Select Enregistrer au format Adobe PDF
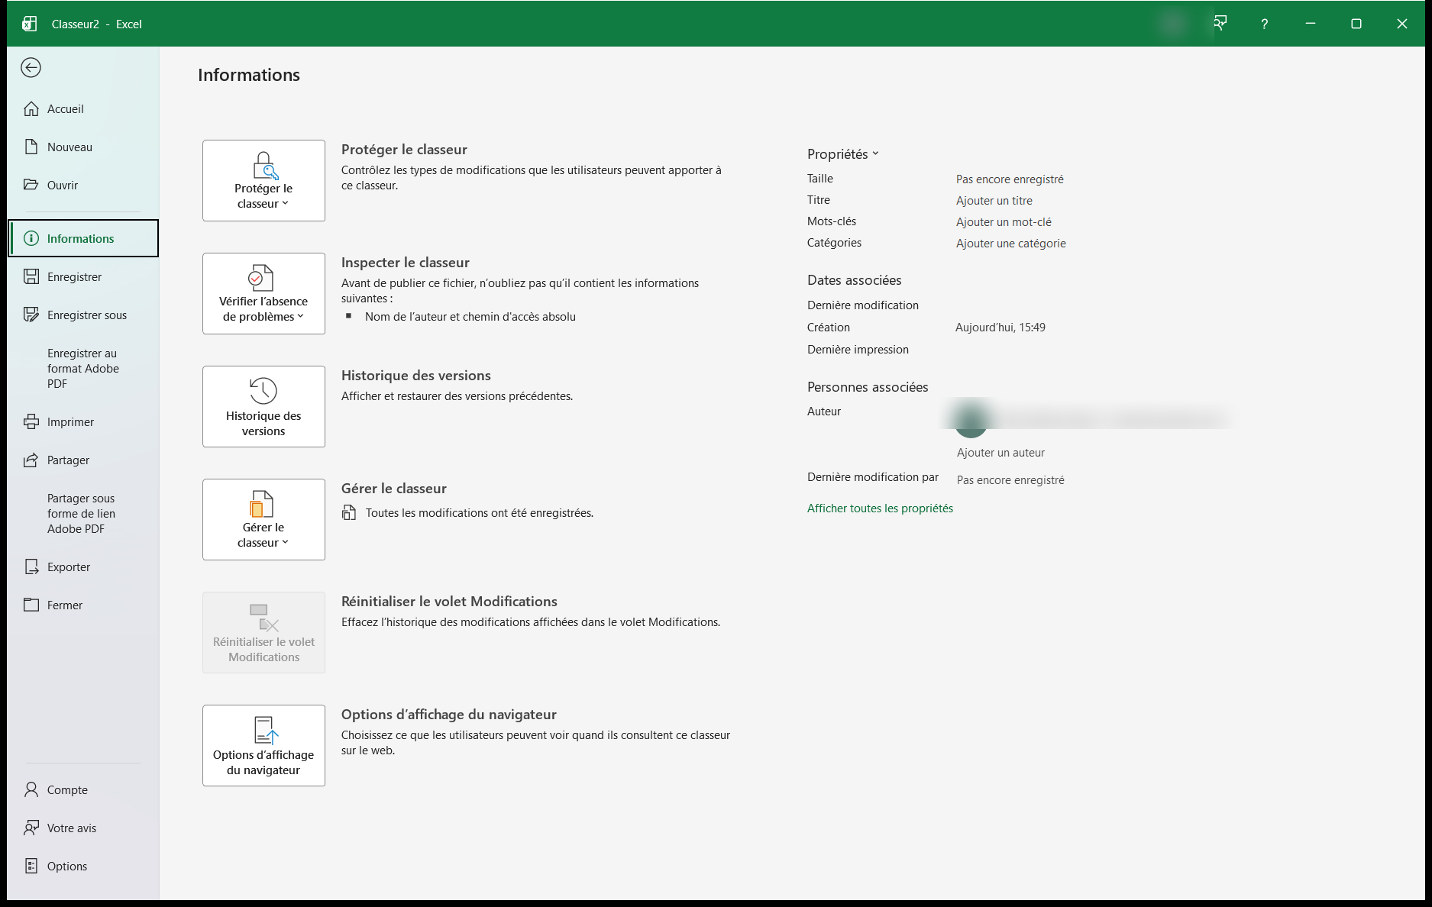 83,369
